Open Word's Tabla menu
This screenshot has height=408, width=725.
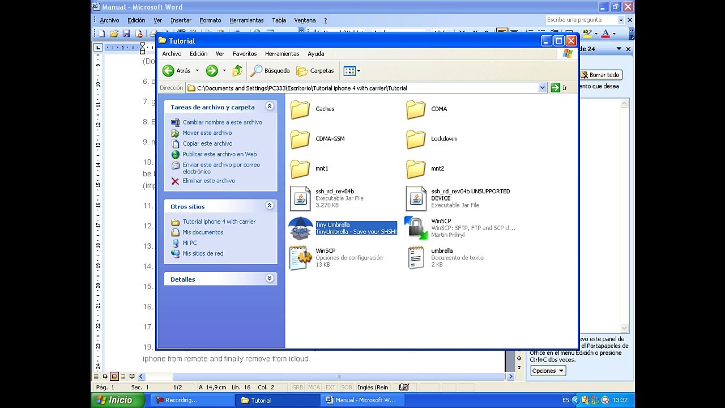coord(279,20)
